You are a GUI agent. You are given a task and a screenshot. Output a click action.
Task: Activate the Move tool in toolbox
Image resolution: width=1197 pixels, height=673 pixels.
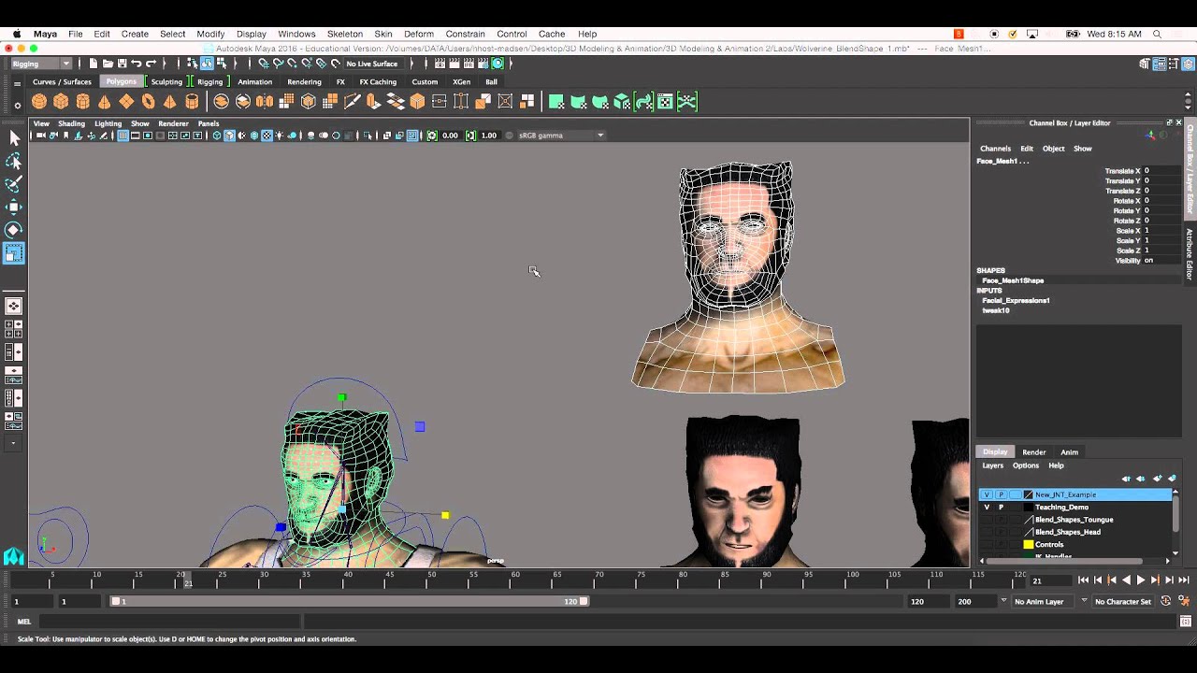pyautogui.click(x=14, y=207)
